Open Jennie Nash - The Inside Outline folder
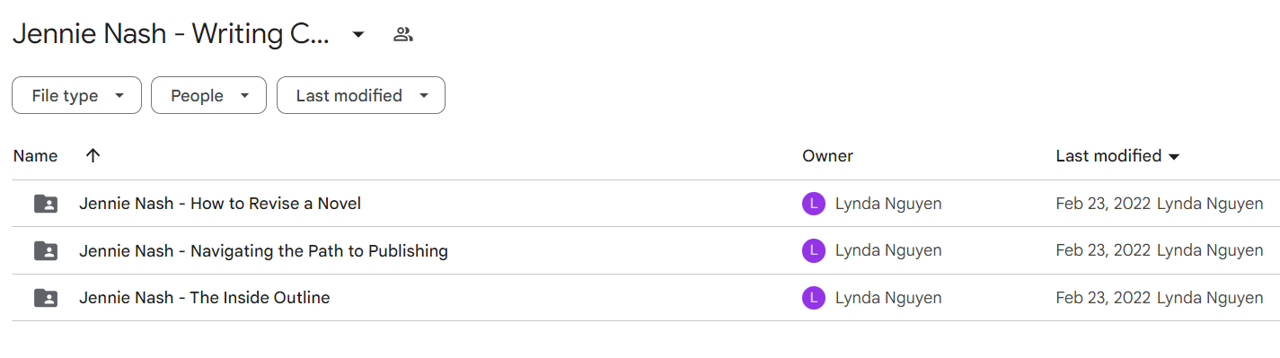The width and height of the screenshot is (1280, 358). point(204,298)
